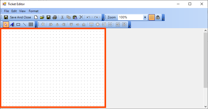Pick the line drawing tool

tap(25, 25)
